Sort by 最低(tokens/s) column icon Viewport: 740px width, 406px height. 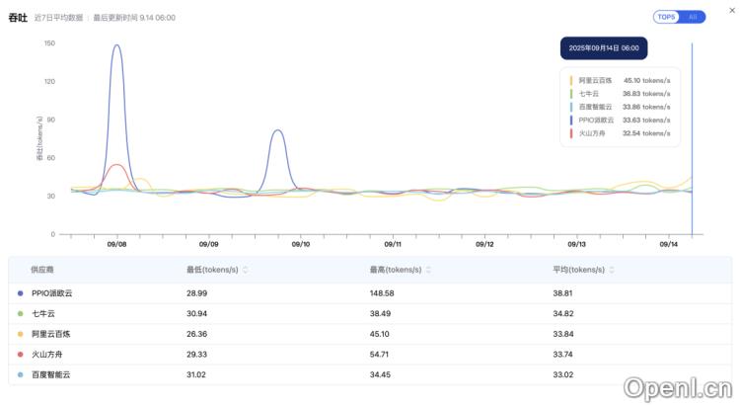point(246,270)
